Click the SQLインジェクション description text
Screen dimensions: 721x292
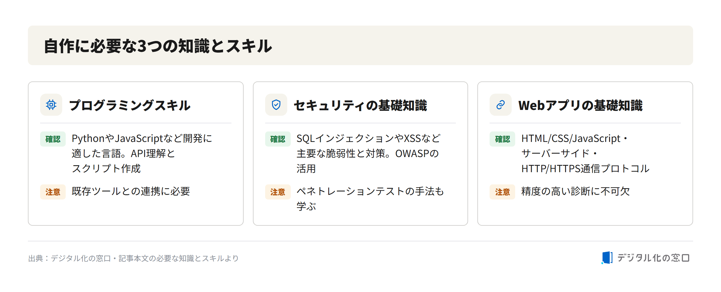368,153
